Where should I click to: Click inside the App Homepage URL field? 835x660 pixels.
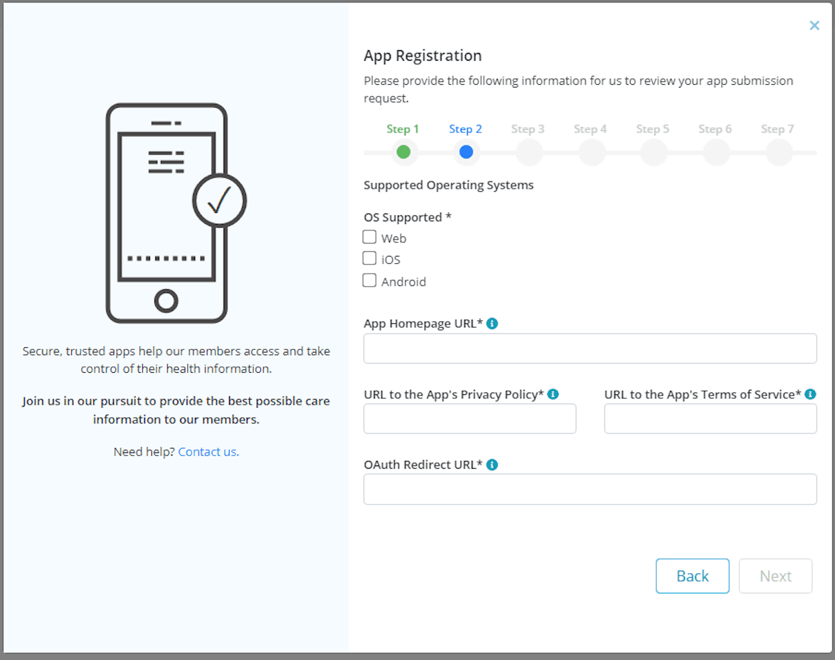[x=590, y=348]
